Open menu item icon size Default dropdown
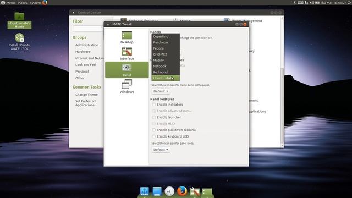Screen dimensions: 352x198 click(x=161, y=91)
